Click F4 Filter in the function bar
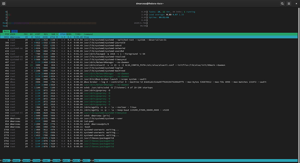 [35, 160]
